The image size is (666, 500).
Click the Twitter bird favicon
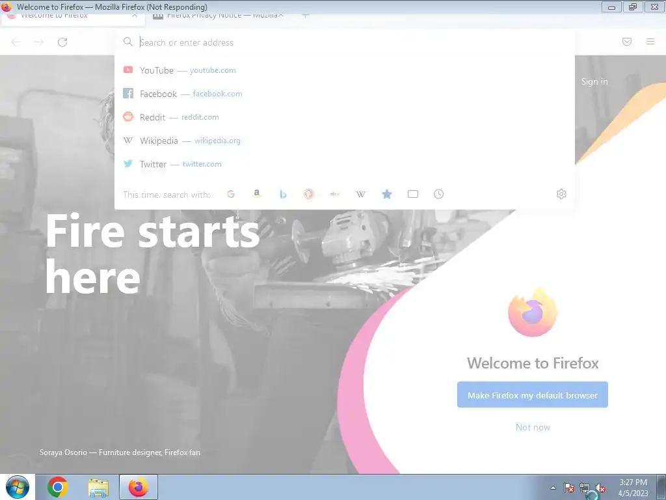pos(128,163)
